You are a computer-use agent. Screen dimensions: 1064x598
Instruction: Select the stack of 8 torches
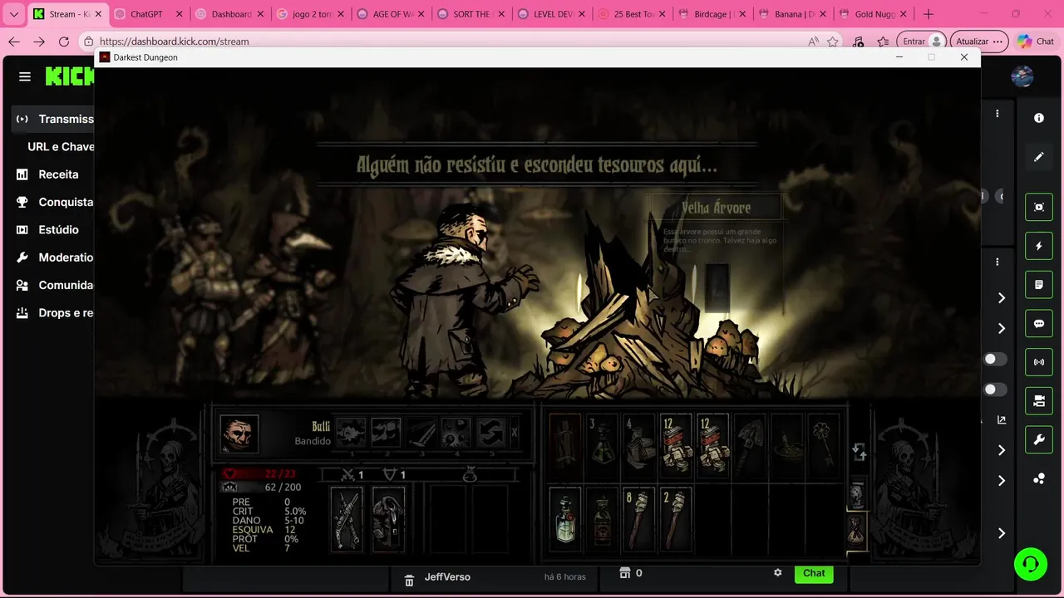pos(639,520)
